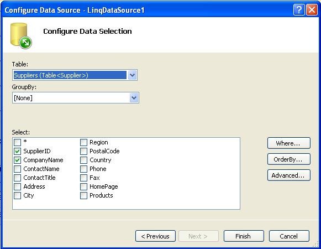Go back with the Previous button
This screenshot has width=321, height=249.
155,236
